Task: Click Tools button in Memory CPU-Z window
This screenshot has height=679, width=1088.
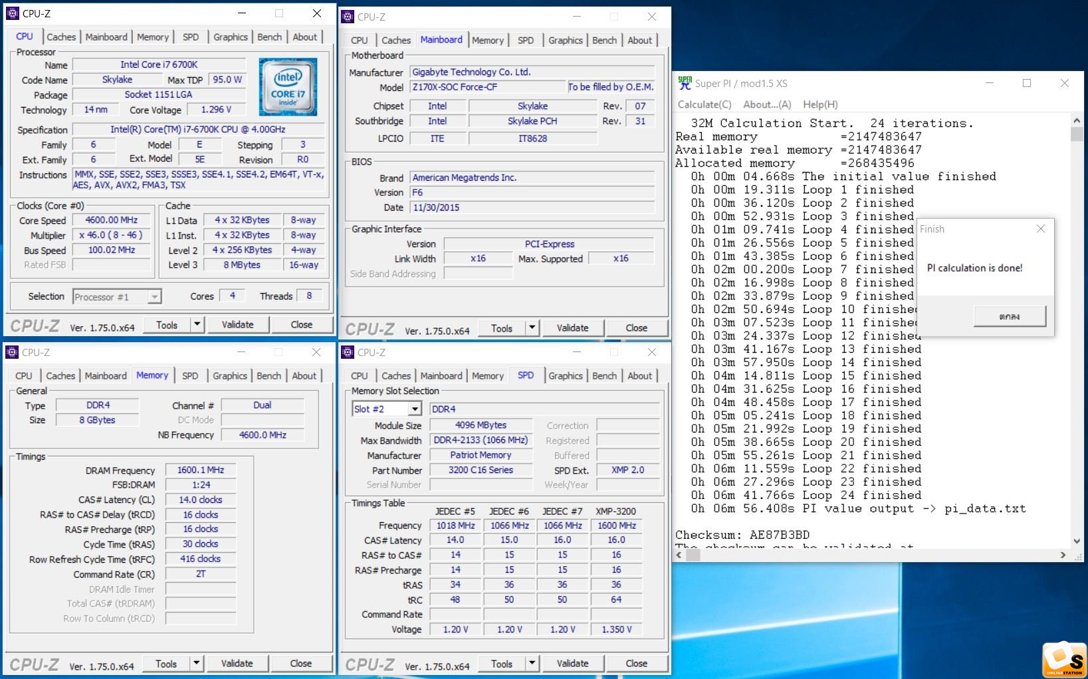Action: pos(166,664)
